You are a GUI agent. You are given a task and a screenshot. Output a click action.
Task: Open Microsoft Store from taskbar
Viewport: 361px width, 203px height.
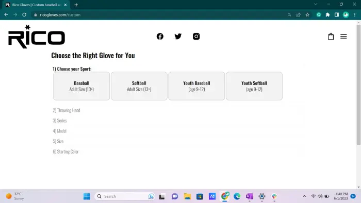(x=200, y=196)
